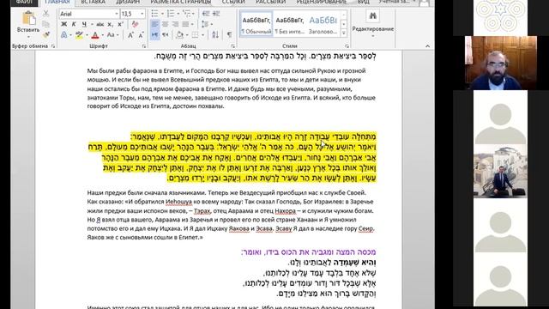The height and width of the screenshot is (309, 549).
Task: Increase font size with larger A
Action: tap(130, 34)
